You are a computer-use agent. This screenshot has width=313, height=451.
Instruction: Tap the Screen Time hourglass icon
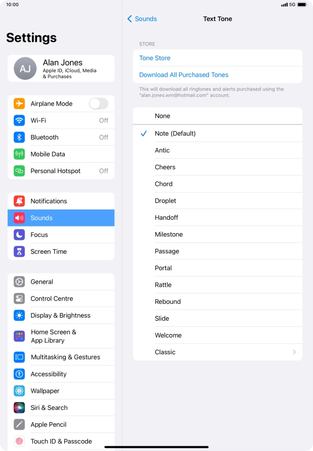point(19,251)
